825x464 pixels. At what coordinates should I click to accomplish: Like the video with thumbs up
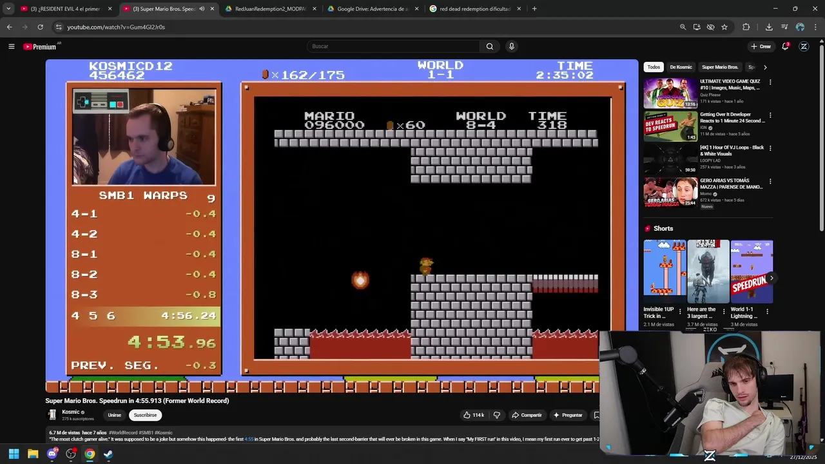point(474,415)
